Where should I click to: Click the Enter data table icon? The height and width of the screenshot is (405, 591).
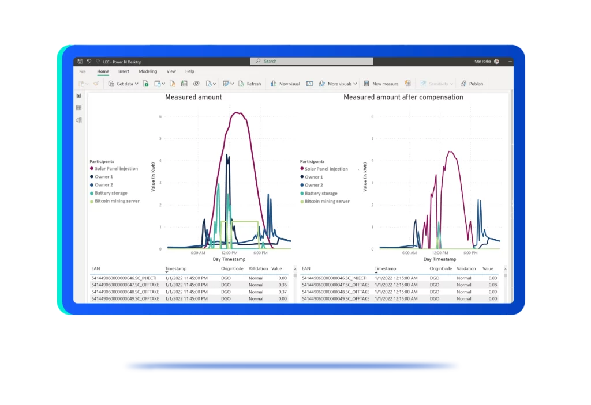184,84
